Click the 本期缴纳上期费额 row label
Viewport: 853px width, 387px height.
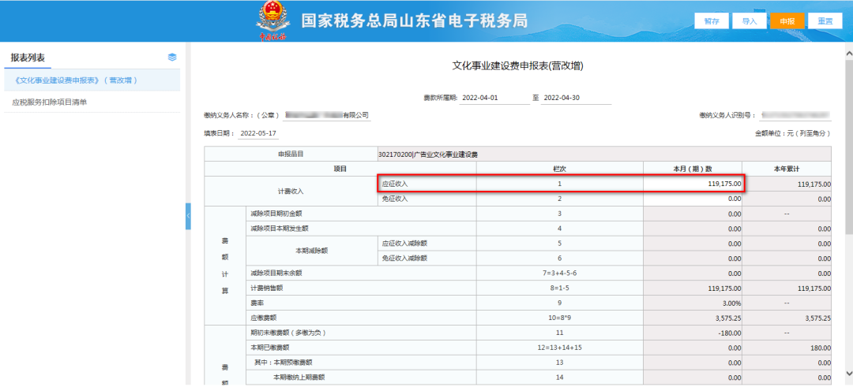[x=299, y=377]
